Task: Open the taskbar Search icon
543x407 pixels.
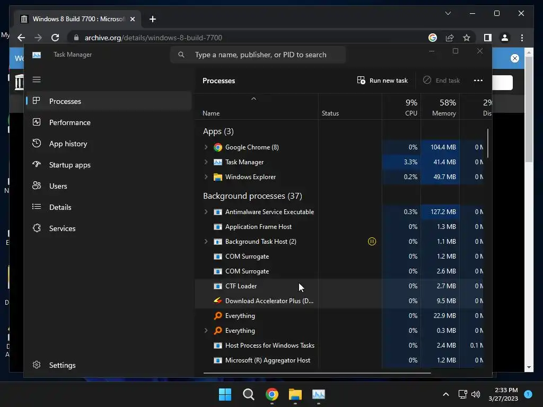Action: pos(248,394)
